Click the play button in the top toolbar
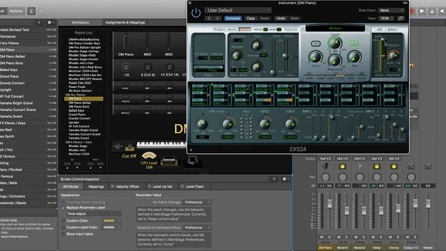The height and width of the screenshot is (251, 446). (422, 11)
